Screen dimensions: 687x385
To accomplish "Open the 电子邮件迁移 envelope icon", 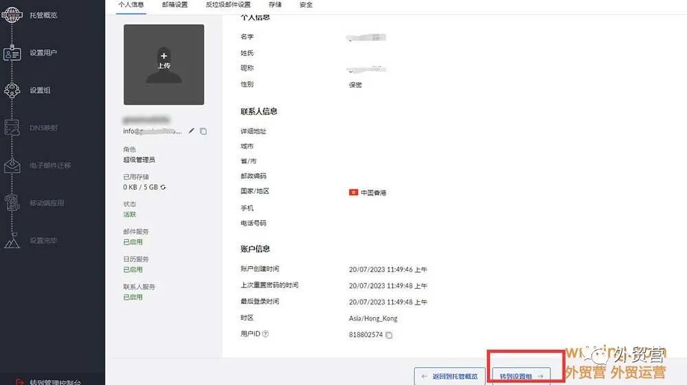I will tap(12, 165).
